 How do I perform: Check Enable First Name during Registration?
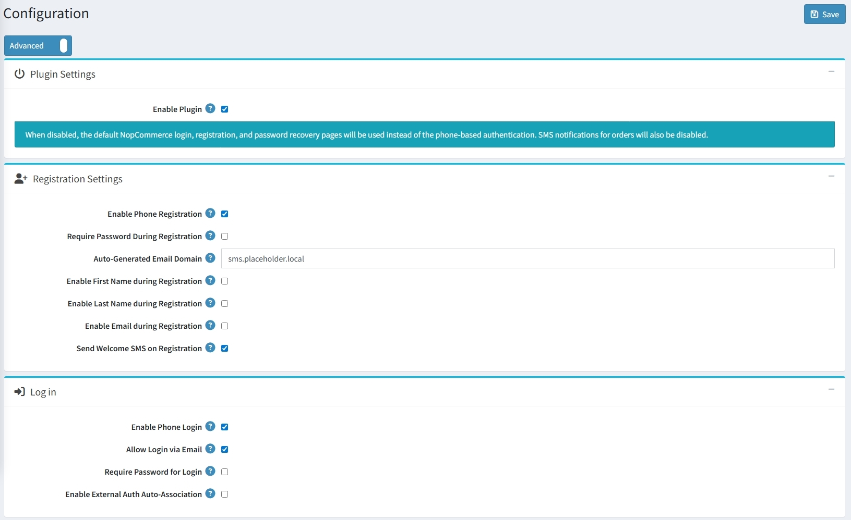(225, 281)
